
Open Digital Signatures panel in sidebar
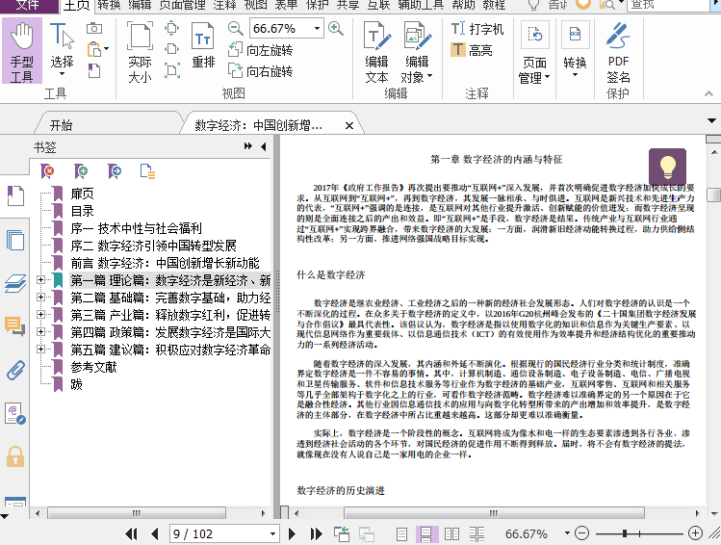15,413
